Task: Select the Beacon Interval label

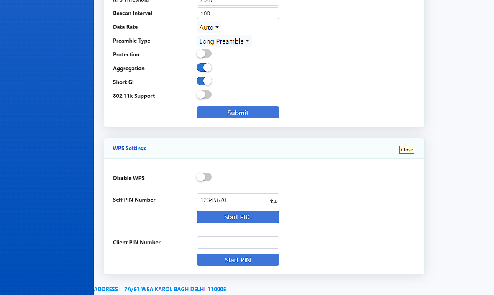Action: (132, 13)
